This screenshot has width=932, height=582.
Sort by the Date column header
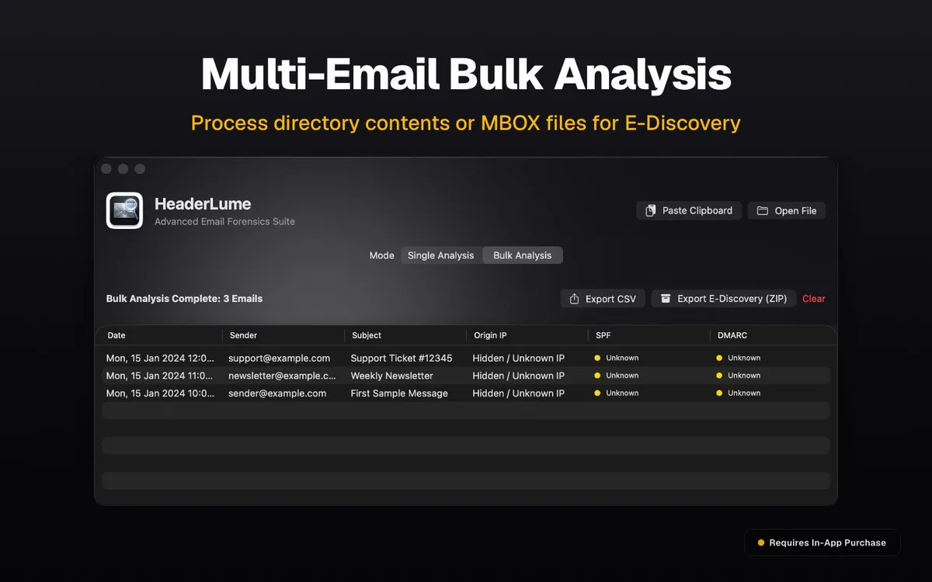pyautogui.click(x=116, y=335)
